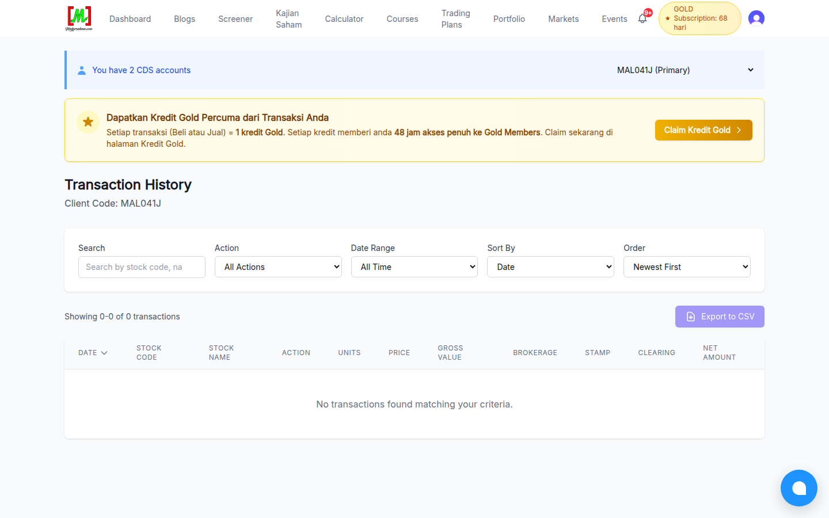The width and height of the screenshot is (829, 518).
Task: Click the Gross Value column header
Action: click(450, 353)
